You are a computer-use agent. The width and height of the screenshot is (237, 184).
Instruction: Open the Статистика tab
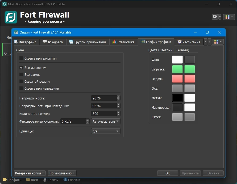click(x=123, y=42)
